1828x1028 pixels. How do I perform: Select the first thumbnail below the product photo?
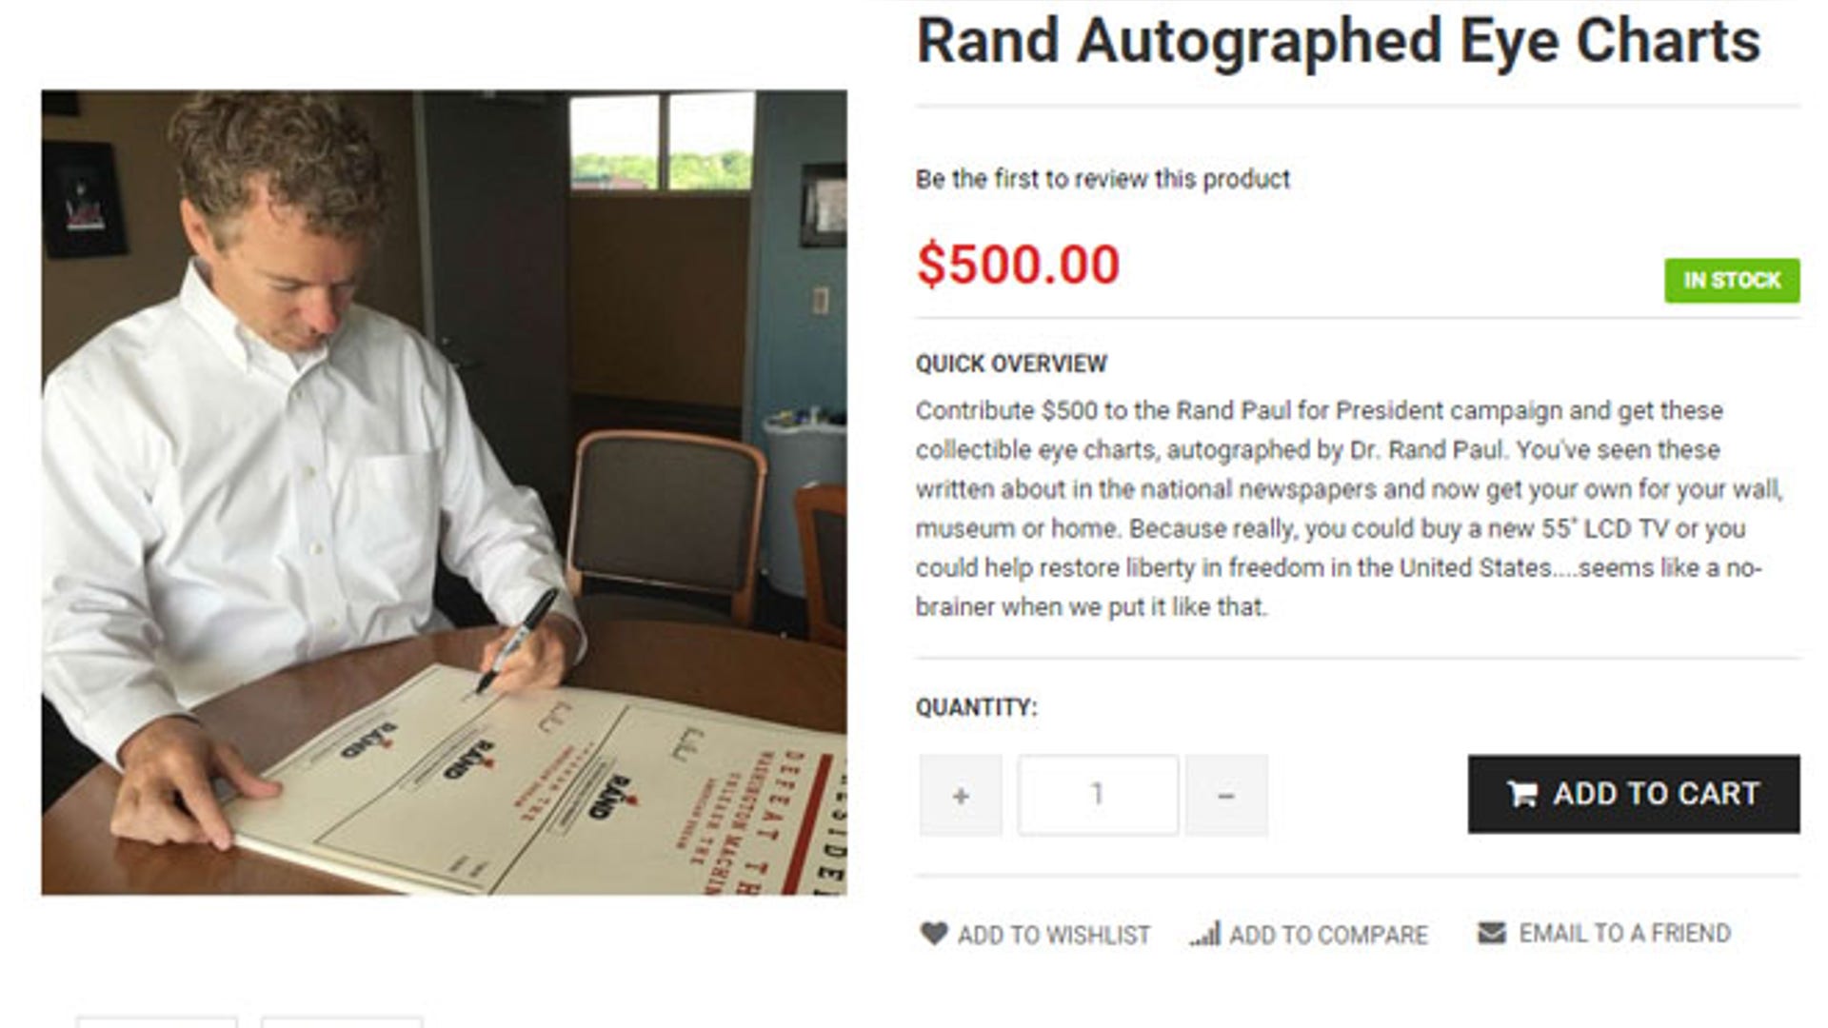[x=157, y=1021]
